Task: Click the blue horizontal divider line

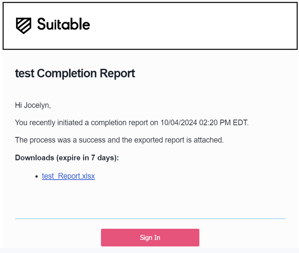Action: (x=150, y=219)
